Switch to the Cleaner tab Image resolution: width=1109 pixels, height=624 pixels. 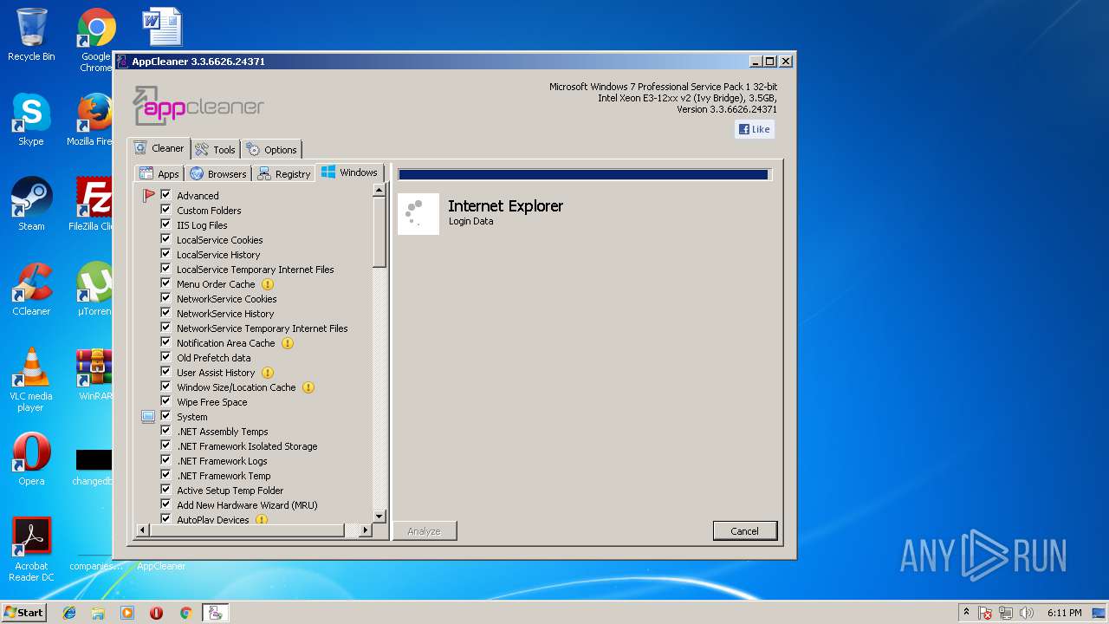tap(159, 148)
